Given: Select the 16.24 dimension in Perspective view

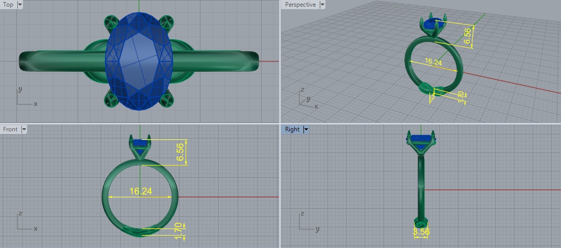Looking at the screenshot, I should [433, 62].
